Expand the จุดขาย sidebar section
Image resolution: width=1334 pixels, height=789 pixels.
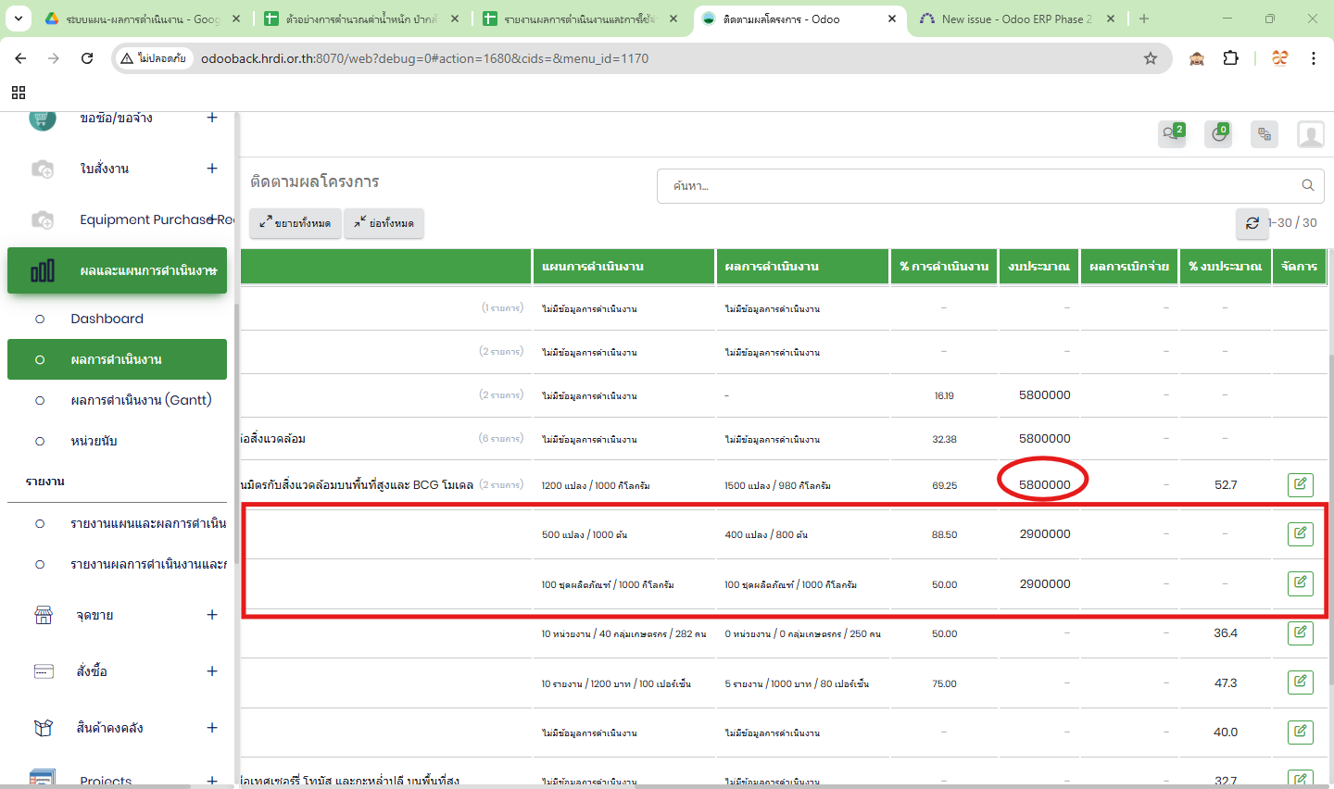pos(212,615)
